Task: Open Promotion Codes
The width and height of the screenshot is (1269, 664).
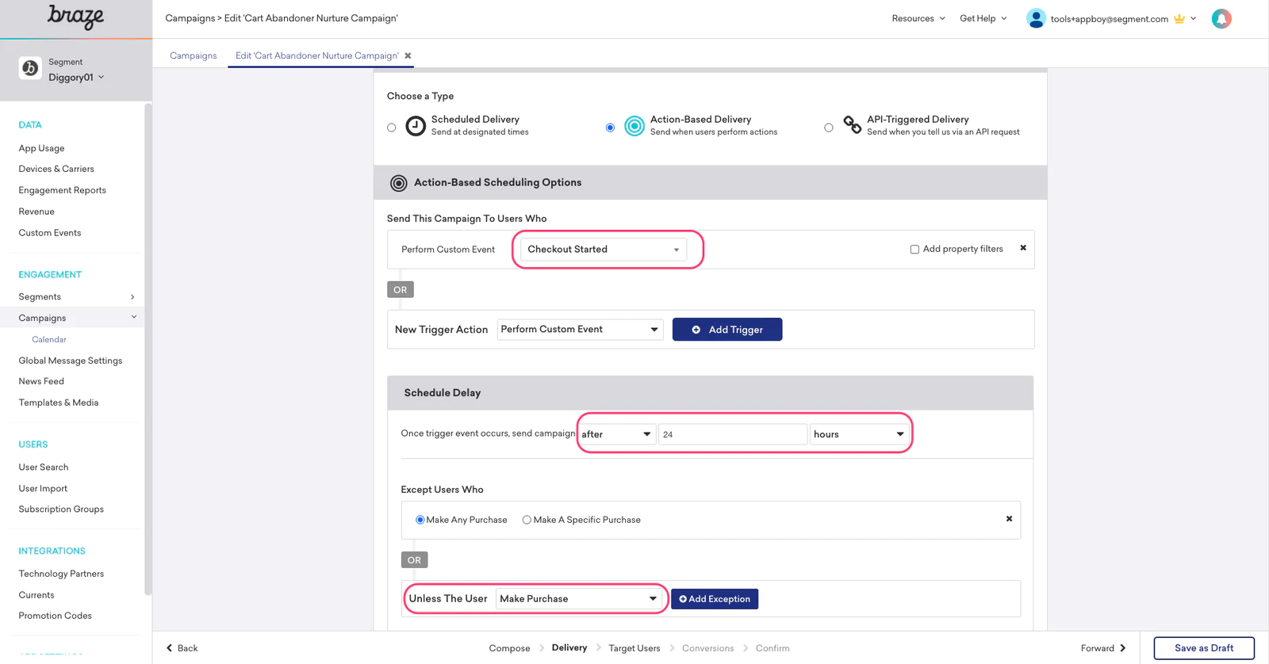Action: pyautogui.click(x=56, y=616)
